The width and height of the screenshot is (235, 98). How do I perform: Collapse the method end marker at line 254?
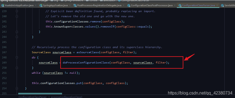17,88
